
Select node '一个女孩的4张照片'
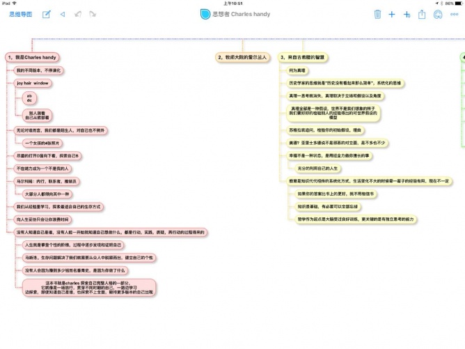(x=42, y=143)
